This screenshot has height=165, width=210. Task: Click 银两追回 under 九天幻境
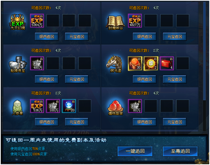47,36
